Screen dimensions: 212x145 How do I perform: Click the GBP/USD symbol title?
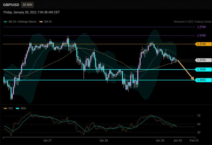pyautogui.click(x=11, y=5)
